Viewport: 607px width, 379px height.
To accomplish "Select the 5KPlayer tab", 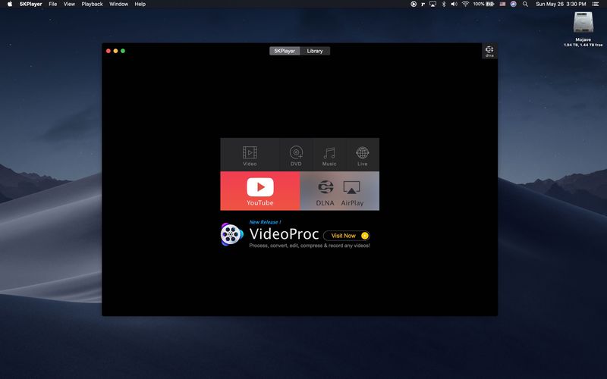I will click(x=285, y=51).
